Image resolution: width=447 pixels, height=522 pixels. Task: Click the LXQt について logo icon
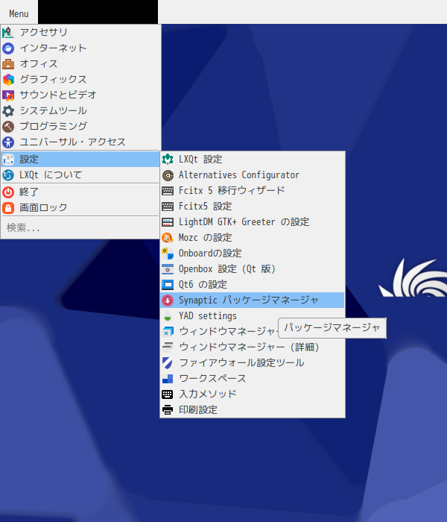click(x=8, y=175)
